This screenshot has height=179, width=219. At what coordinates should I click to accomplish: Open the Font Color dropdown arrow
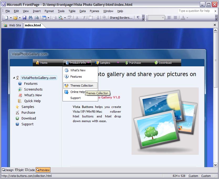click(187, 18)
